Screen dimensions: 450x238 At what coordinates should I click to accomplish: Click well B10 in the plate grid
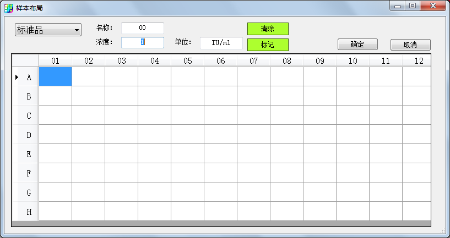(353, 96)
